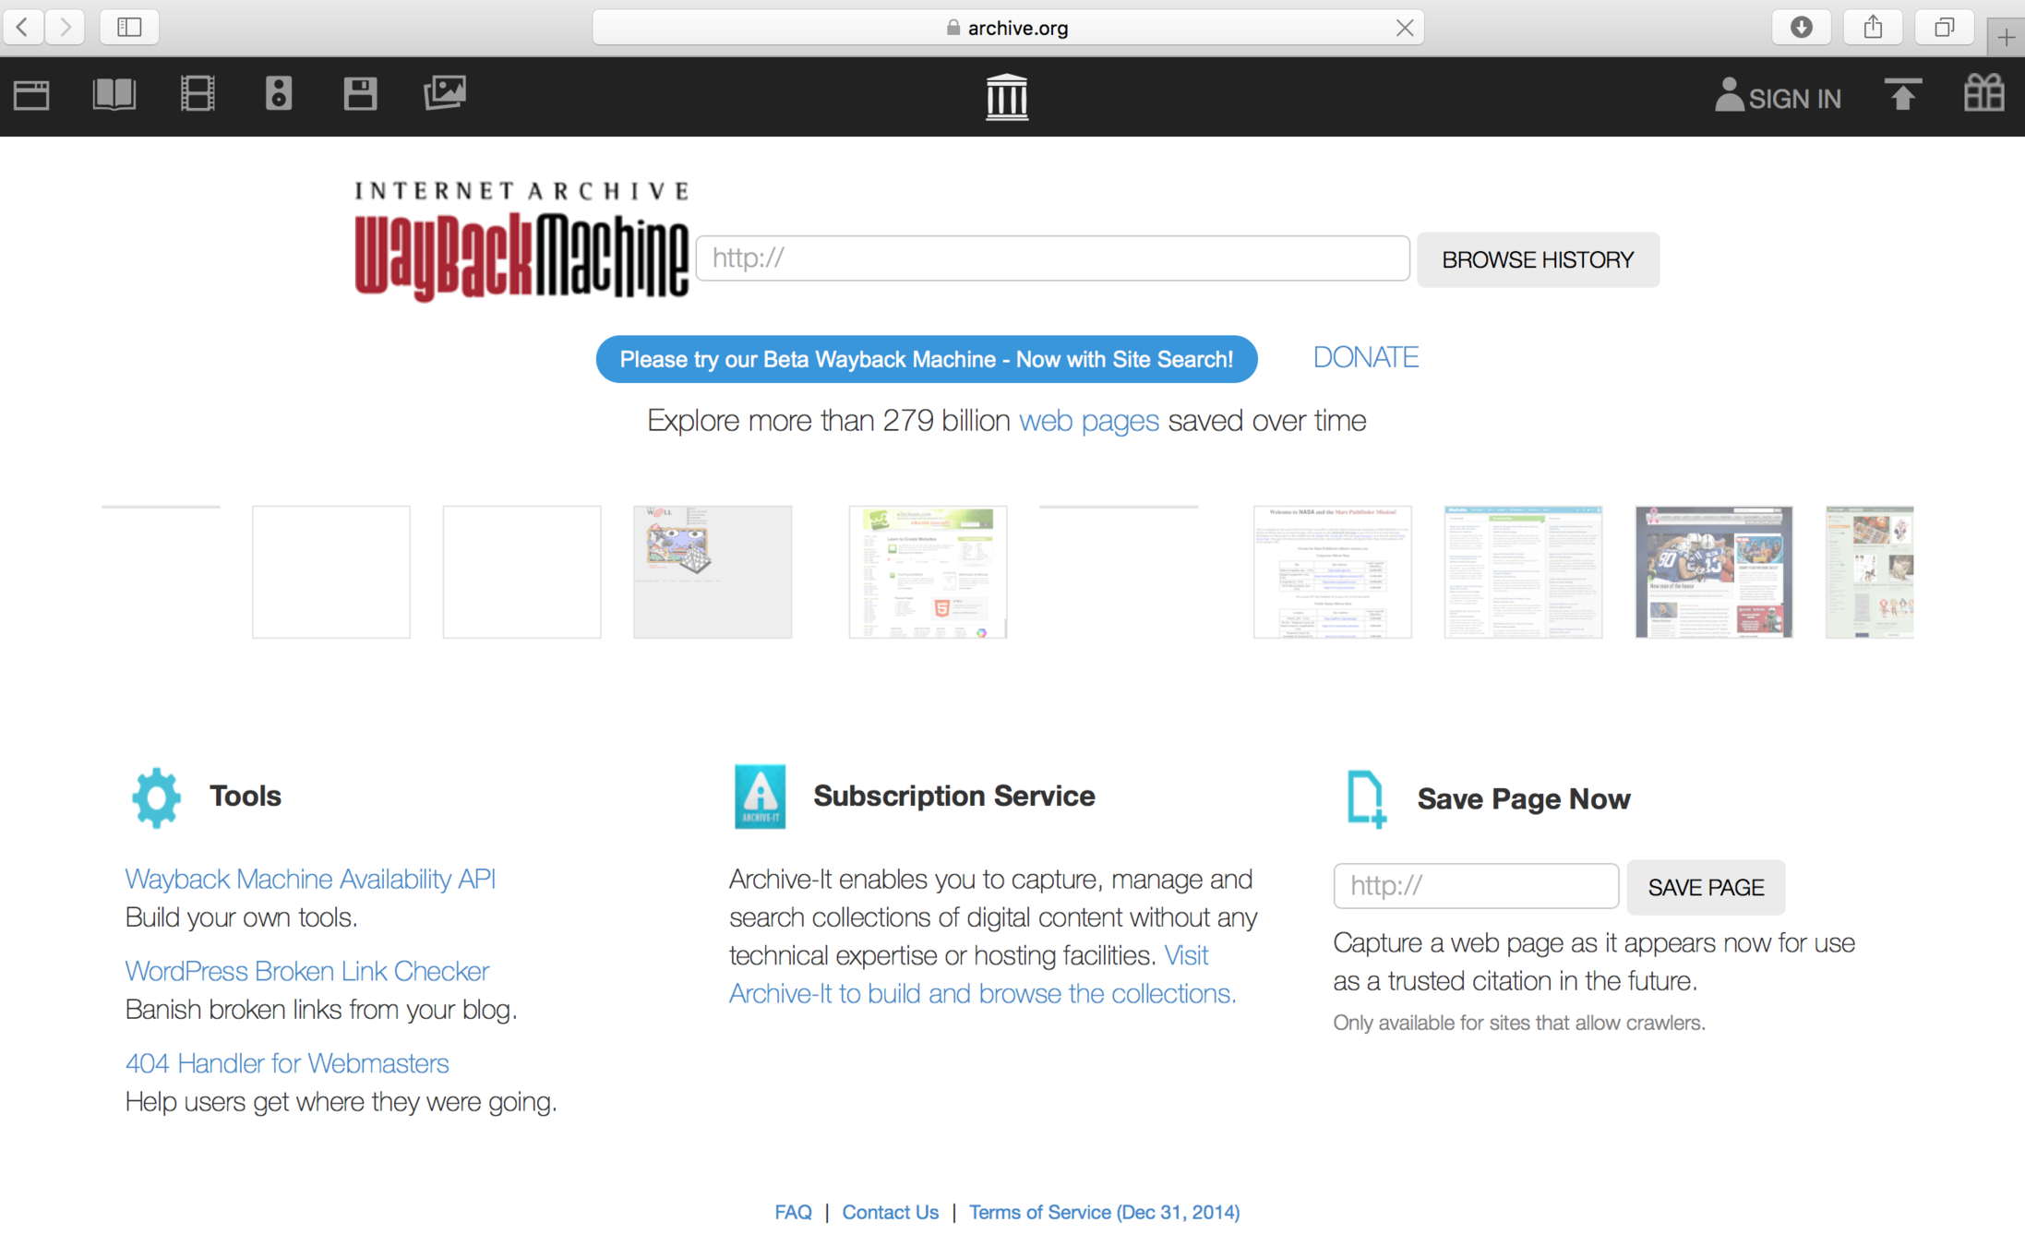Click the donate gift box icon

pyautogui.click(x=1983, y=95)
